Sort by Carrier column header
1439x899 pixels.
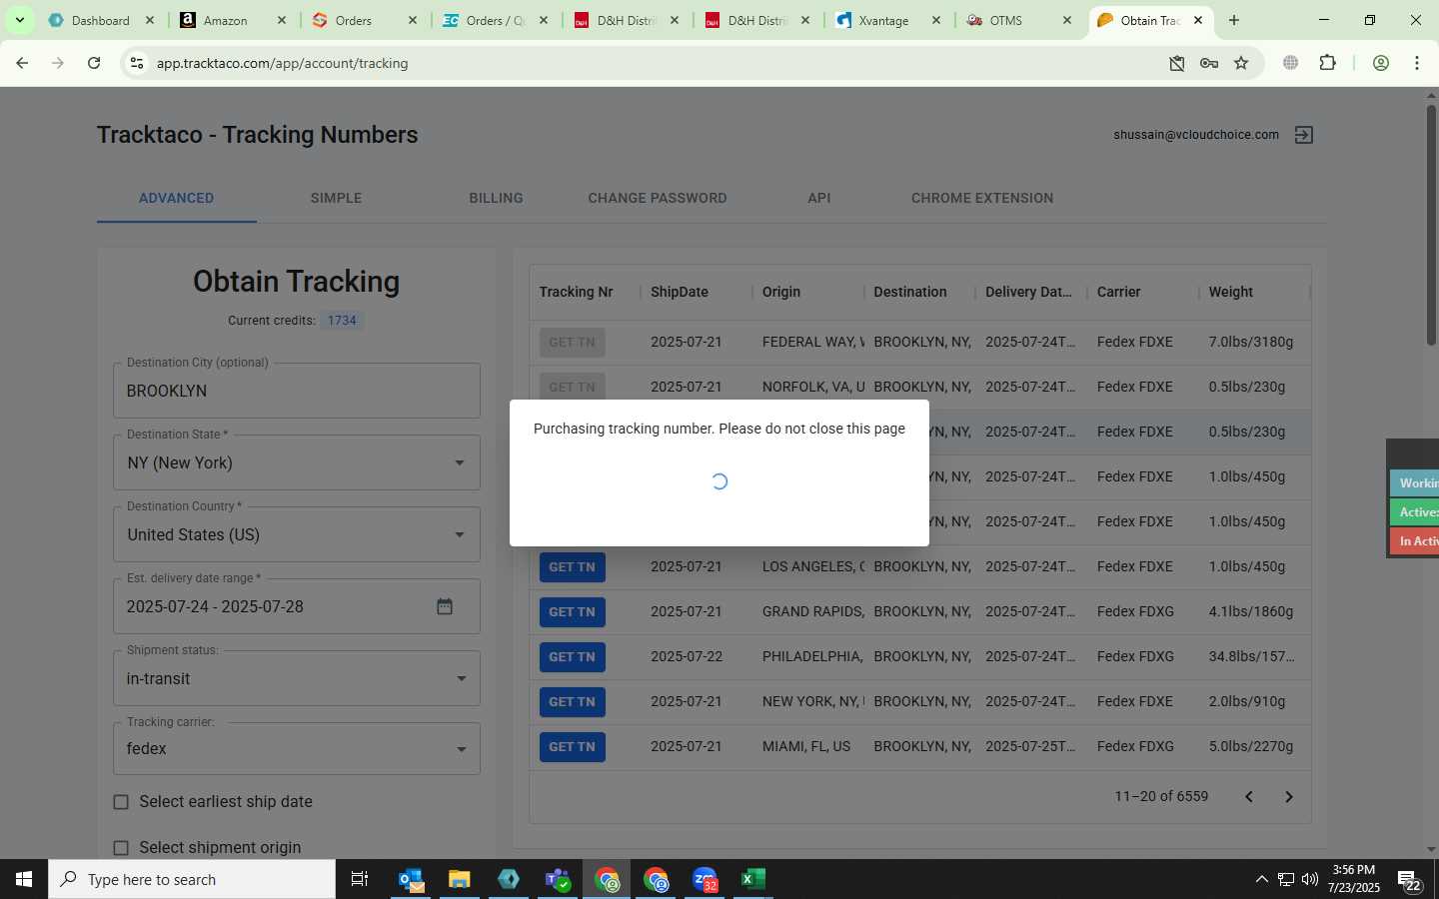pyautogui.click(x=1118, y=292)
